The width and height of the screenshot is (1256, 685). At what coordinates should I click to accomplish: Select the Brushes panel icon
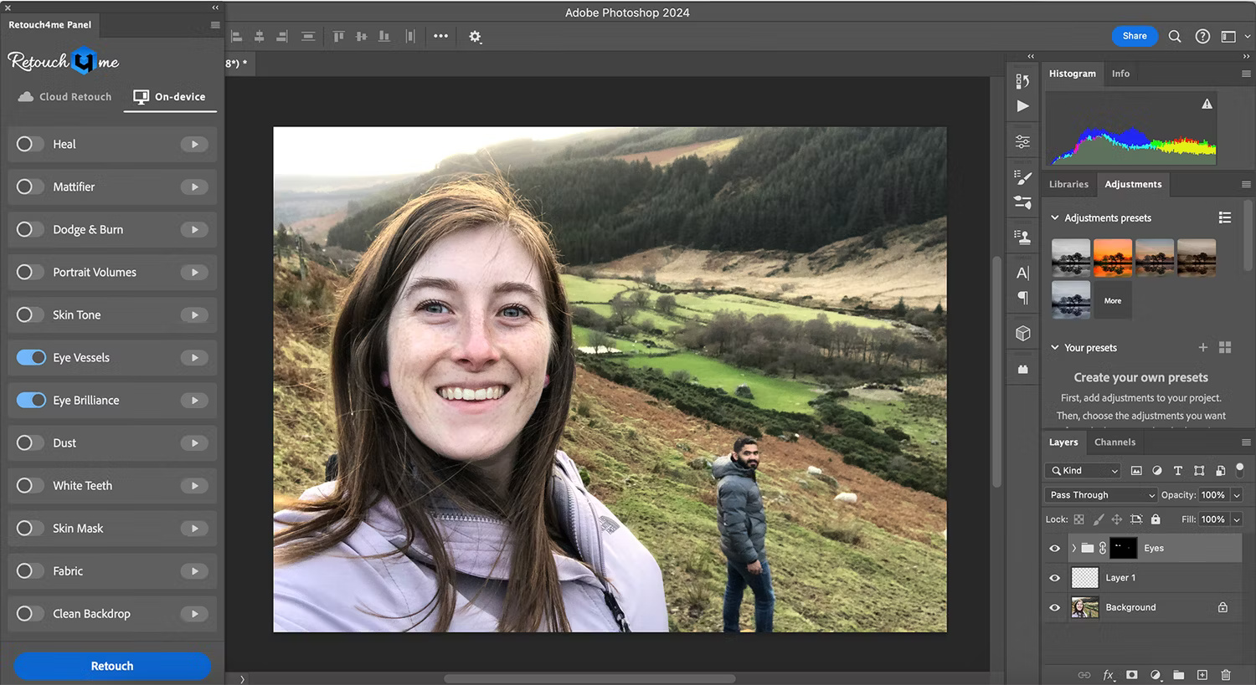[x=1022, y=176]
